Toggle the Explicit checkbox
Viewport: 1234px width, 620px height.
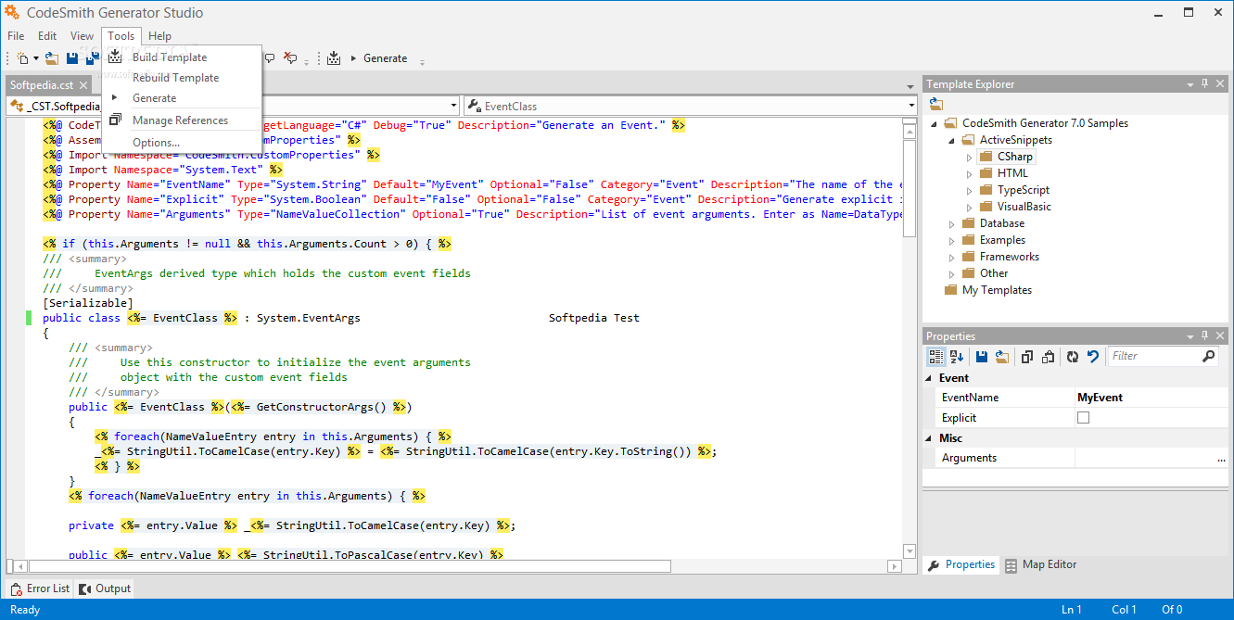click(1083, 418)
